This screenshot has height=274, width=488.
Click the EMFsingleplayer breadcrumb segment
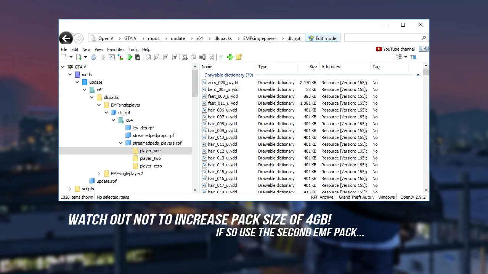(x=260, y=38)
